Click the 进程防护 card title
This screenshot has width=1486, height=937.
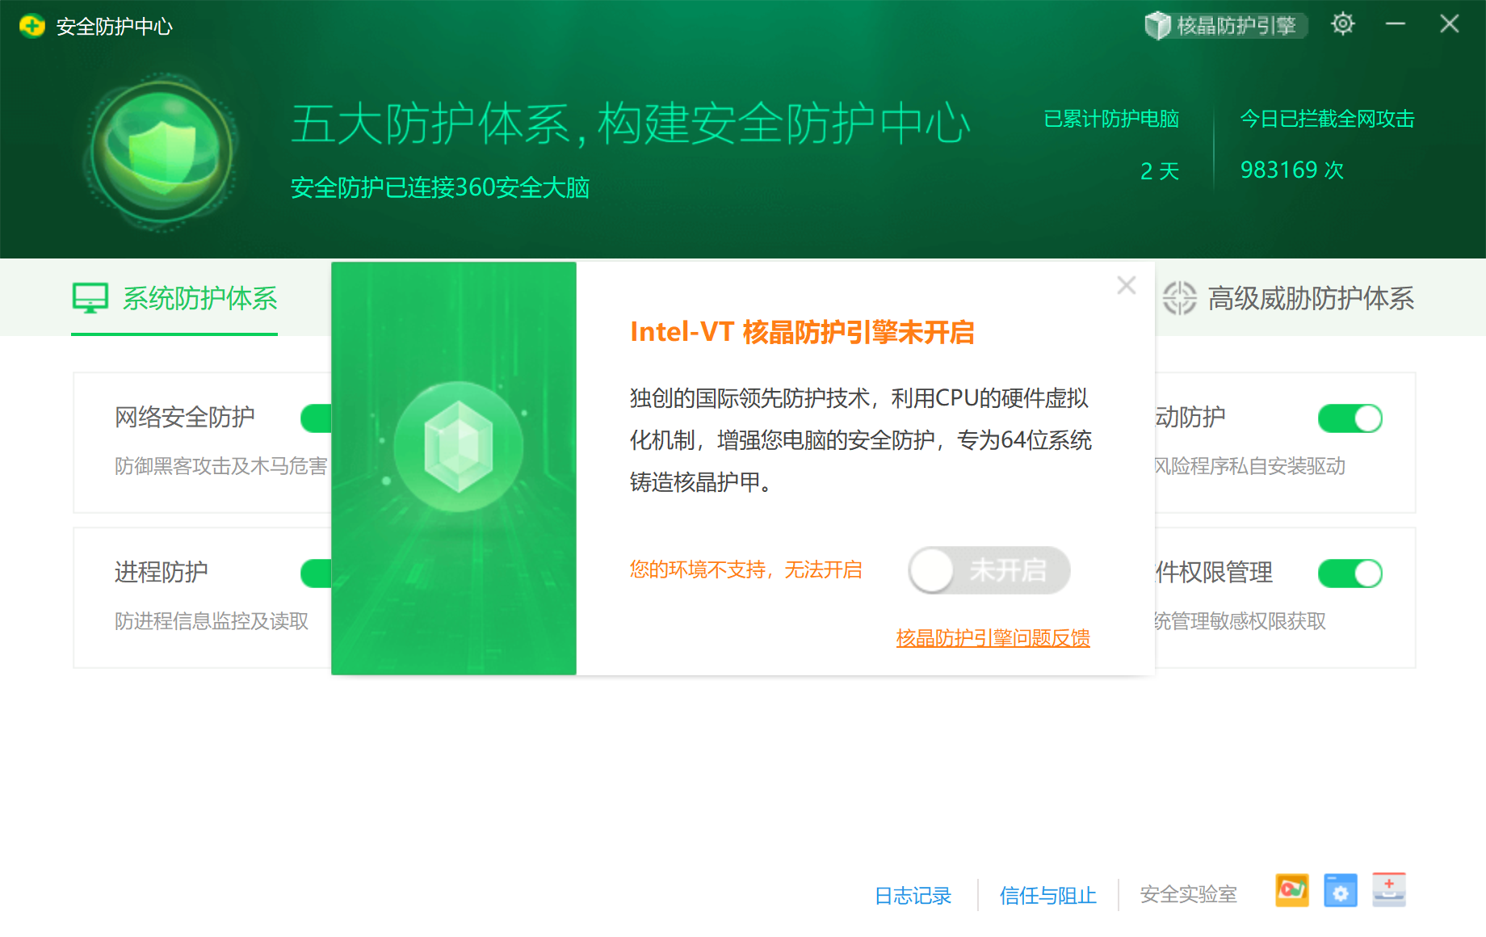click(162, 572)
